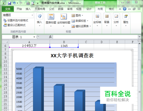Open the 视图 ribbon tab

pos(79,9)
